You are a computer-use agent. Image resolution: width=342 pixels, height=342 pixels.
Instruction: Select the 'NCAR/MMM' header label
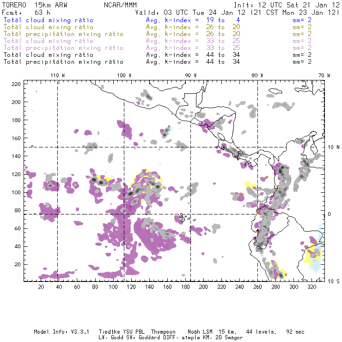(121, 5)
